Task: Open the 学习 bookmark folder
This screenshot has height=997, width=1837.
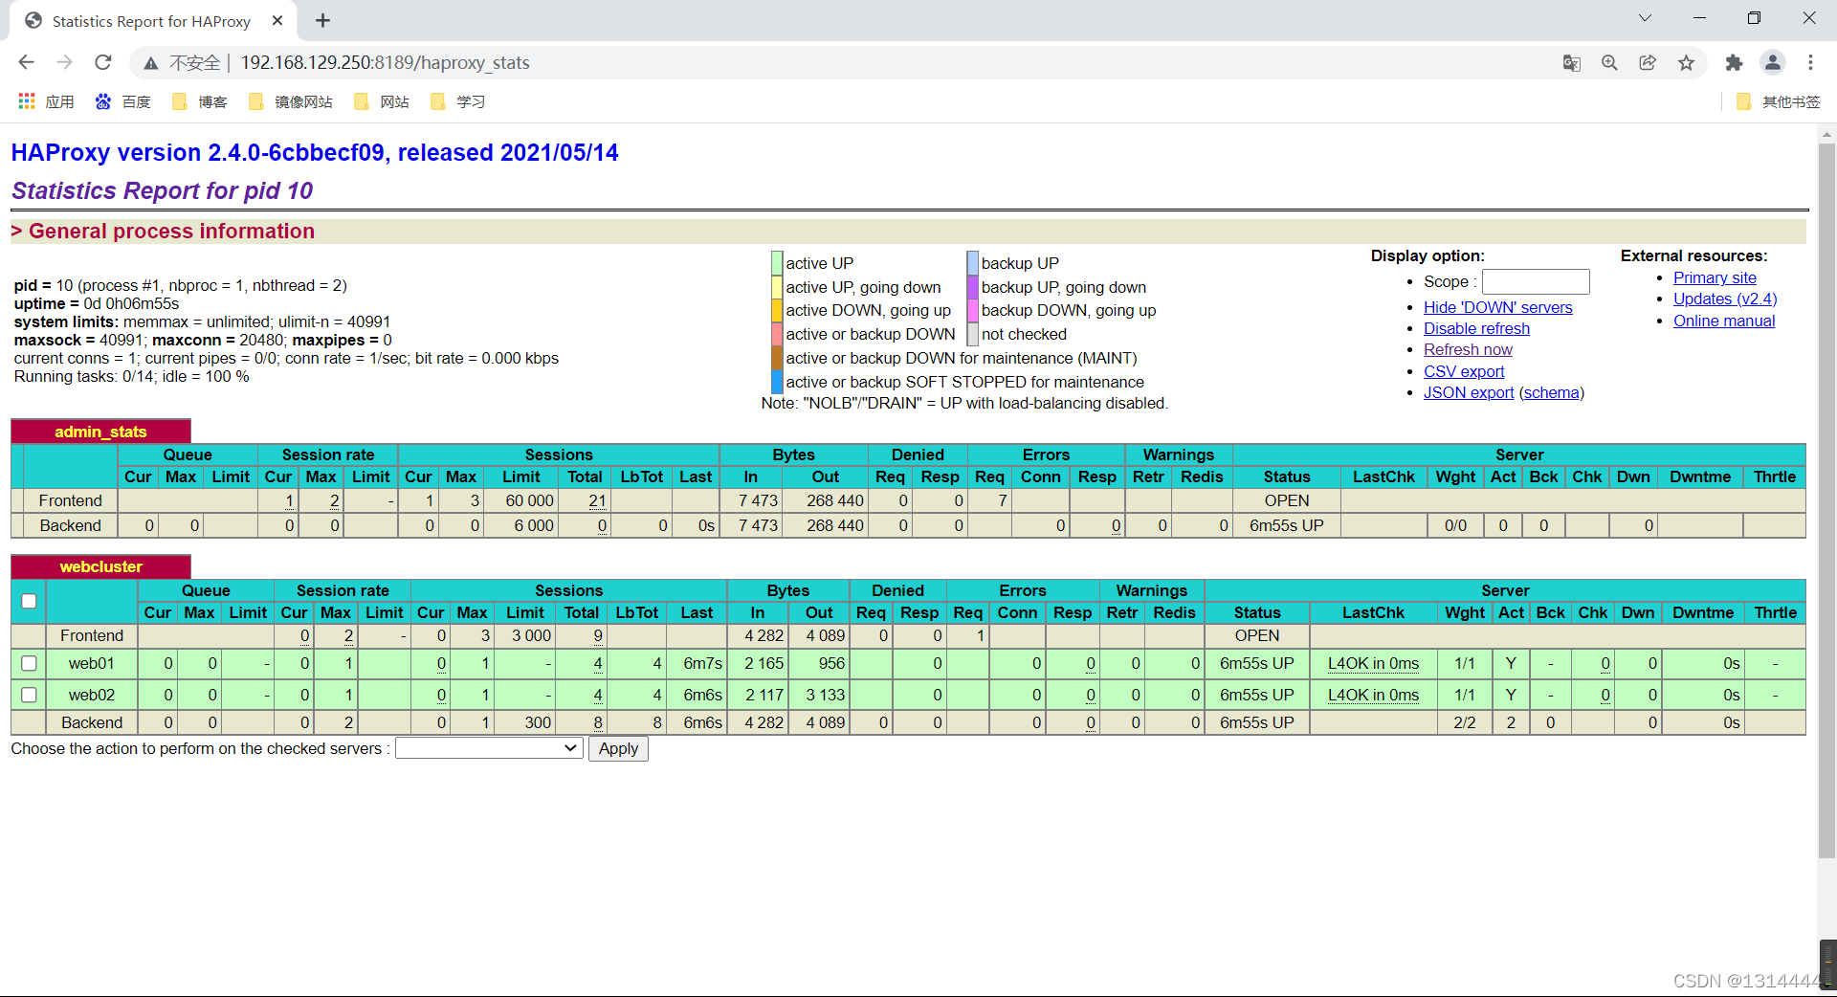Action: [x=457, y=101]
